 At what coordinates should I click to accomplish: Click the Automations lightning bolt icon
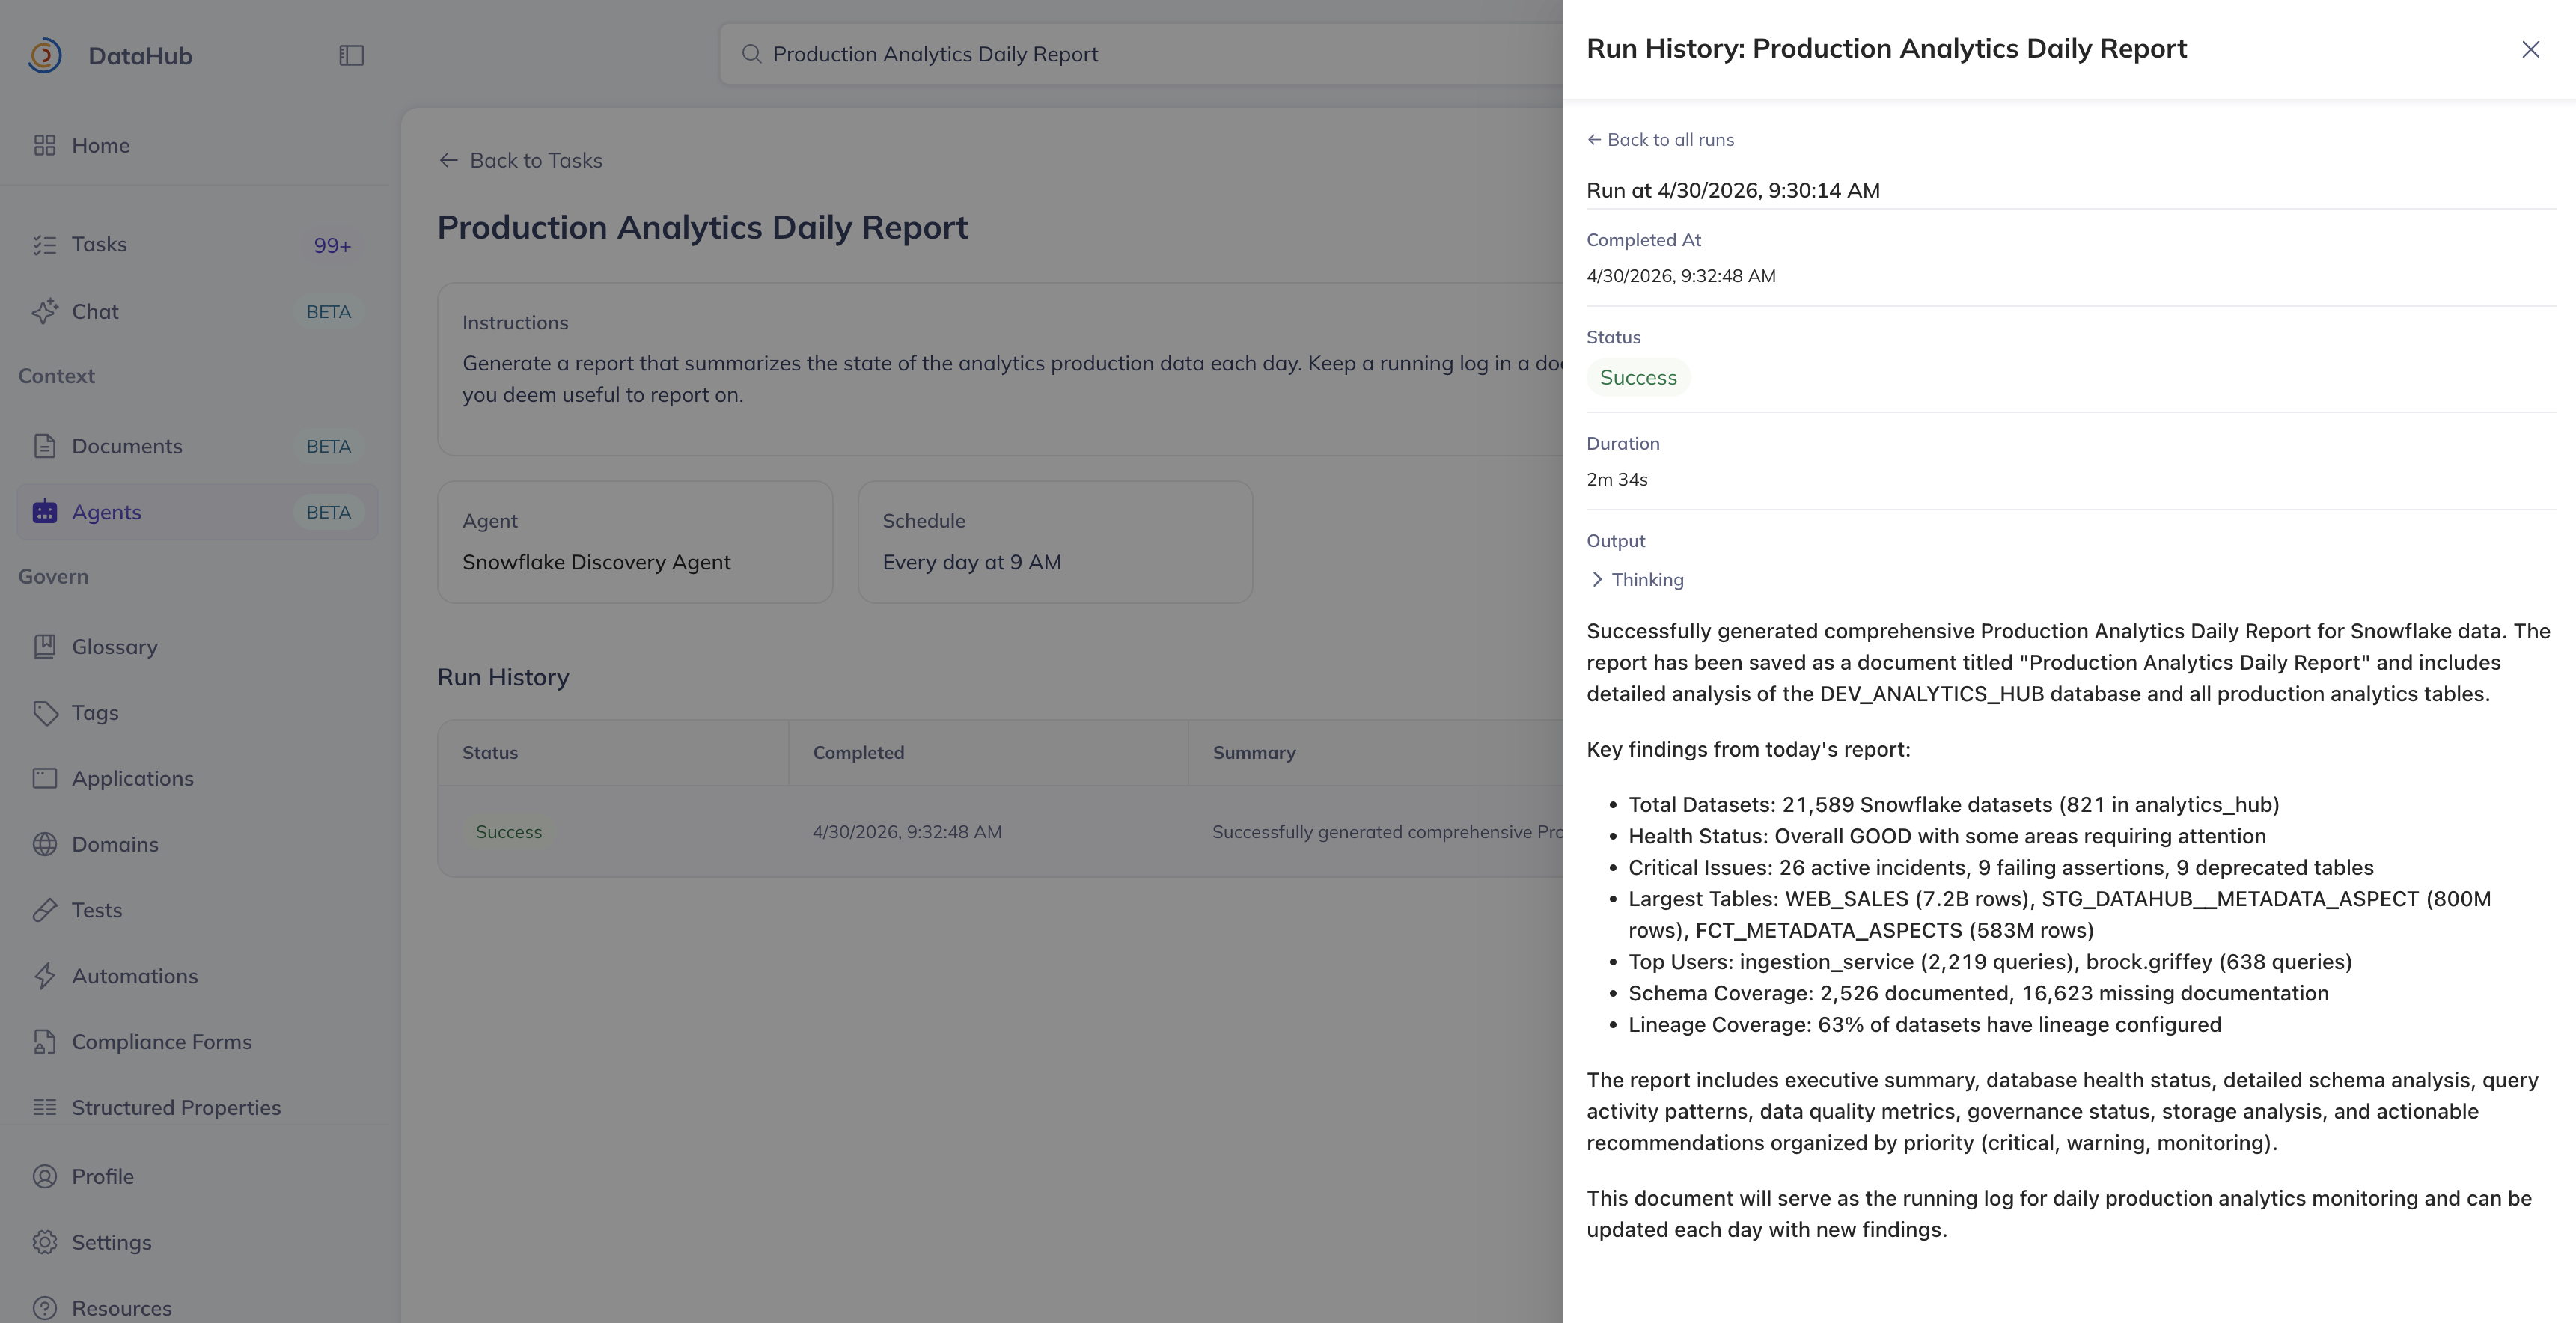click(45, 976)
